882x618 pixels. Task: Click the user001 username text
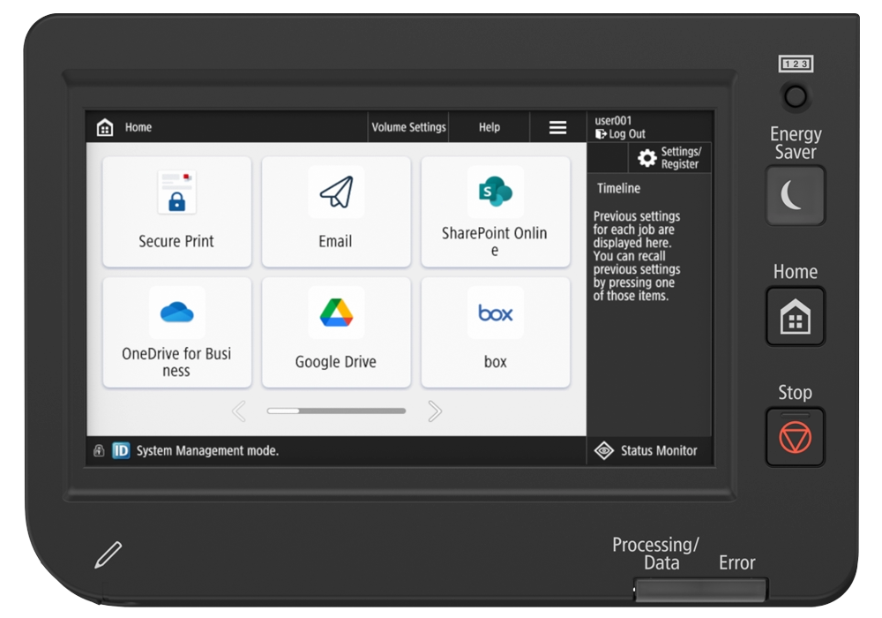tap(613, 120)
